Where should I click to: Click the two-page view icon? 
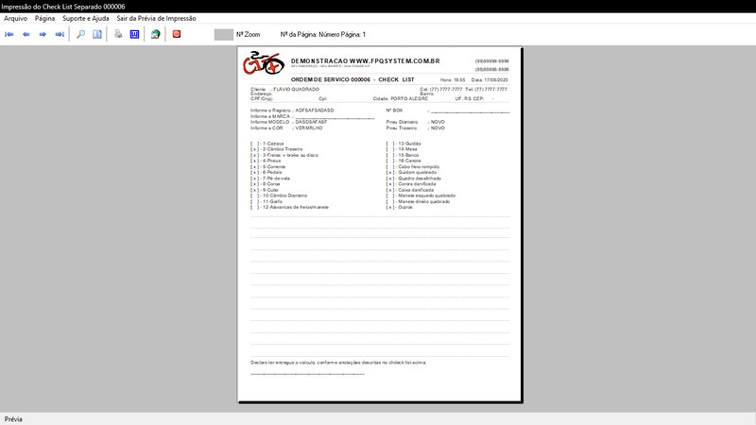(x=97, y=34)
